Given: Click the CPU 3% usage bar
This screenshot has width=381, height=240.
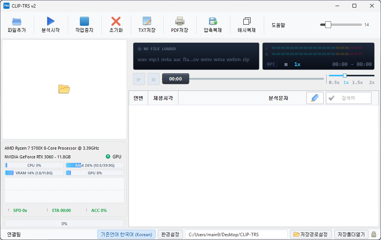Looking at the screenshot, I should 34,165.
